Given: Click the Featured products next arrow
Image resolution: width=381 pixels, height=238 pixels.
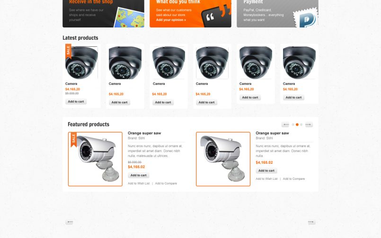Looking at the screenshot, I should pyautogui.click(x=309, y=124).
